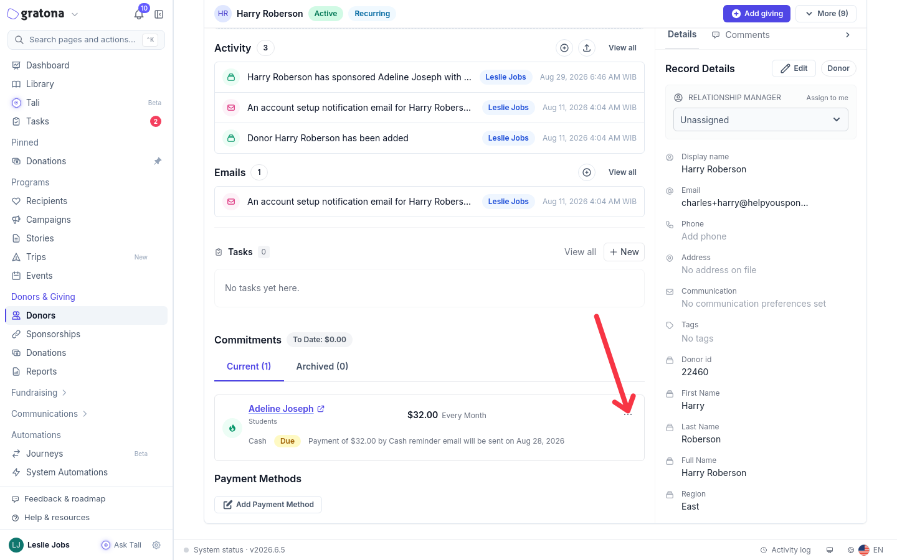
Task: Select the Details tab
Action: click(682, 34)
